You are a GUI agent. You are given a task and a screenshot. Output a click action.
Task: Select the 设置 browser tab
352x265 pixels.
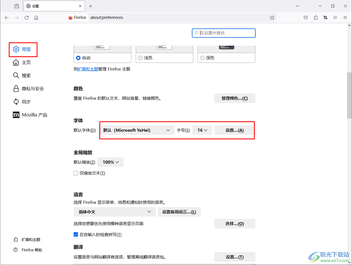54,6
